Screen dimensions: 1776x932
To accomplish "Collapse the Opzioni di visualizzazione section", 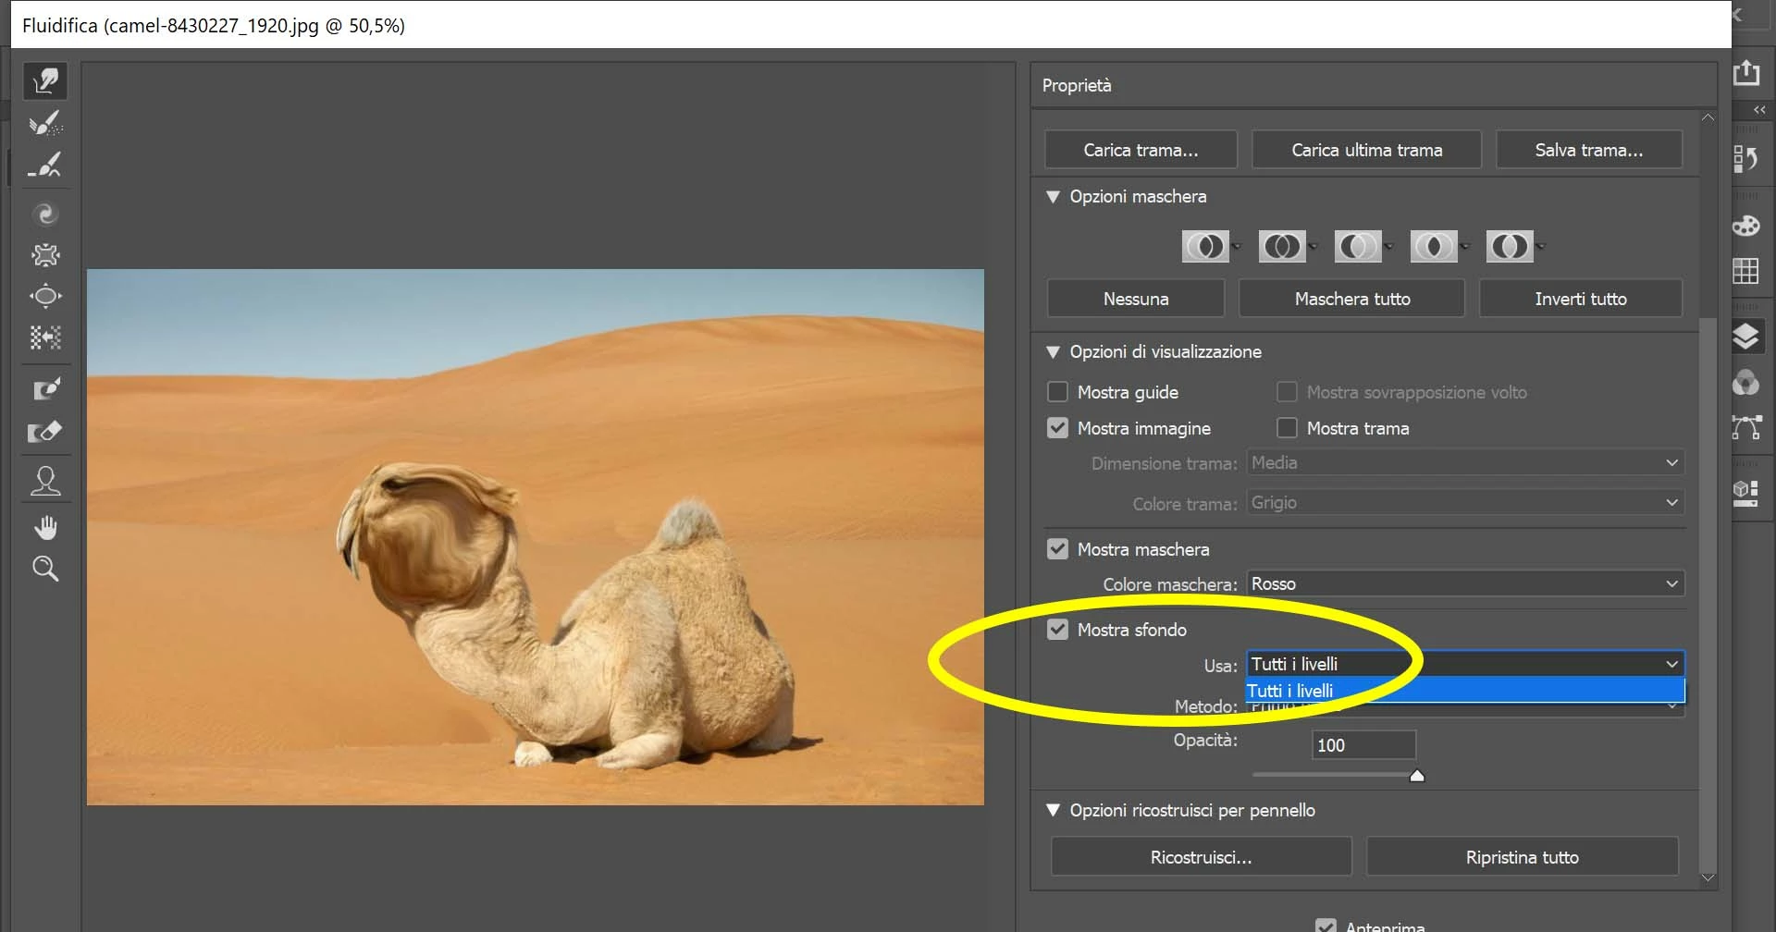I will [1053, 352].
